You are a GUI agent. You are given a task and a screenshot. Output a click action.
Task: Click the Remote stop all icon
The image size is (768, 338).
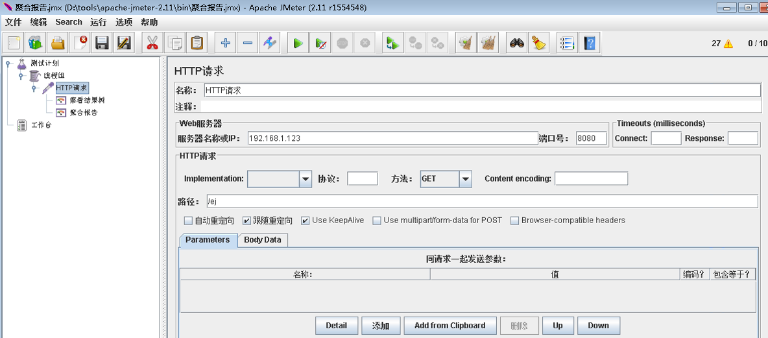point(415,43)
